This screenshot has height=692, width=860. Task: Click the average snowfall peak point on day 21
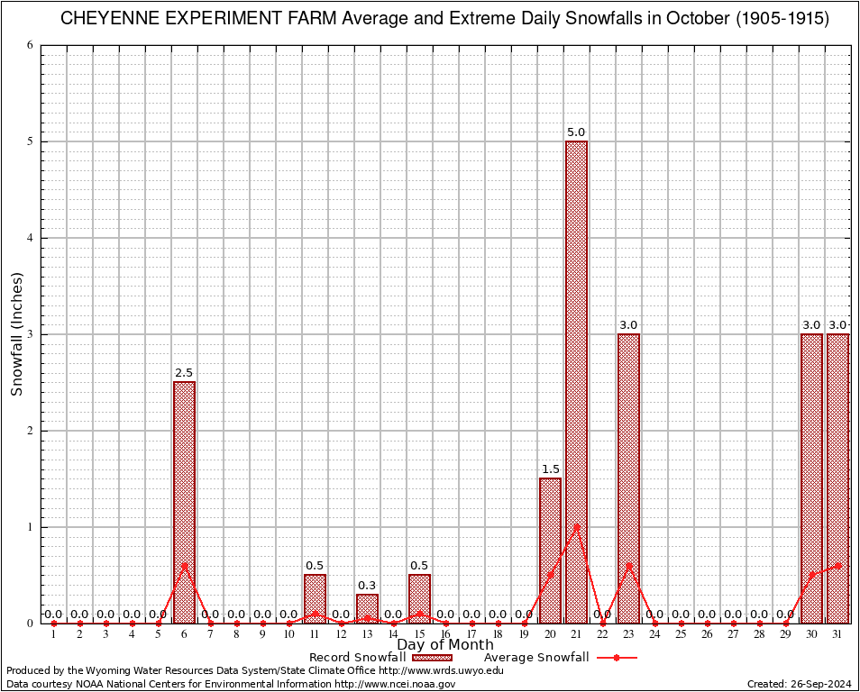point(576,527)
